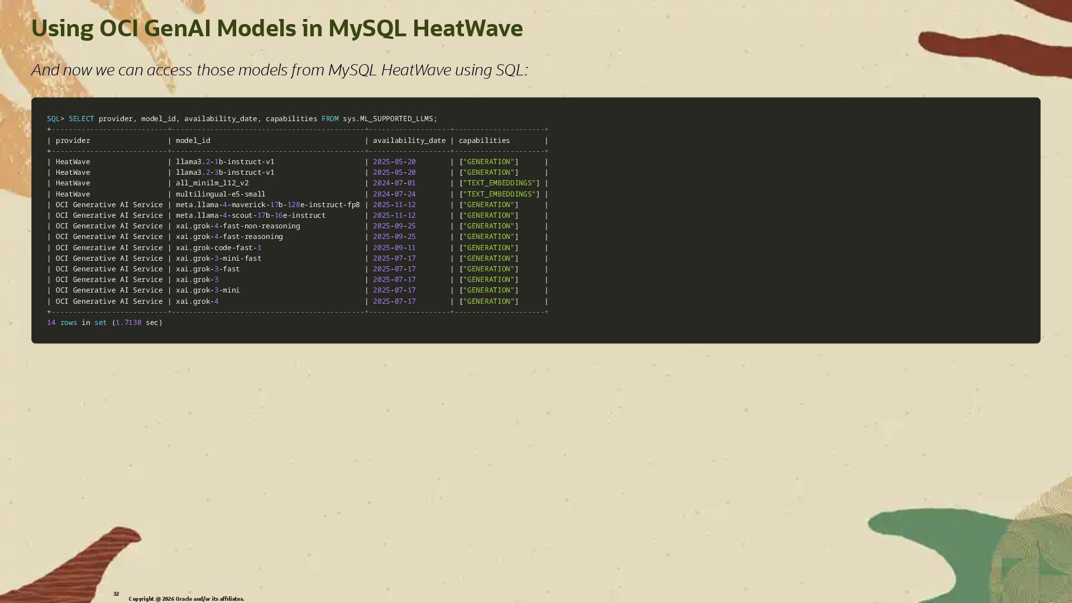Click the '14 rows in set' result line
Image resolution: width=1072 pixels, height=603 pixels.
coord(104,323)
